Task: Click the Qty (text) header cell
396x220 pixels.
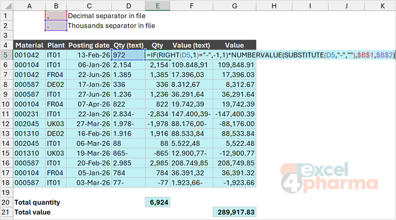Action: 128,45
